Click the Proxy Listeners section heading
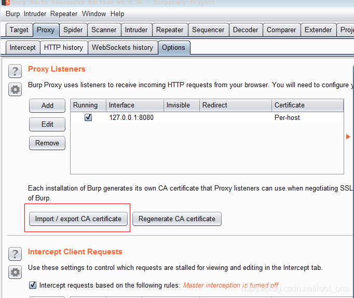354x298 pixels. pos(57,69)
